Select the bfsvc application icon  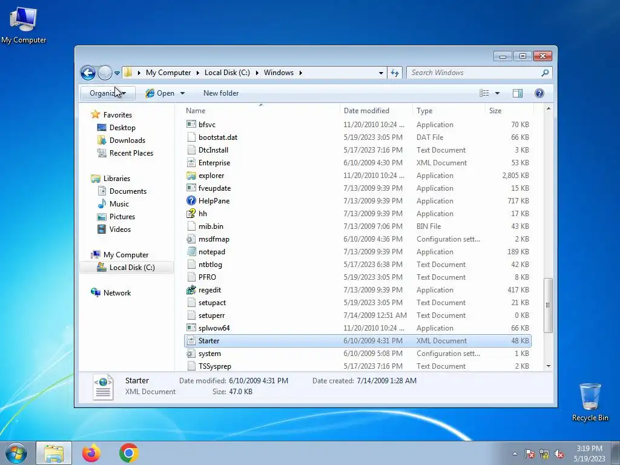(191, 125)
